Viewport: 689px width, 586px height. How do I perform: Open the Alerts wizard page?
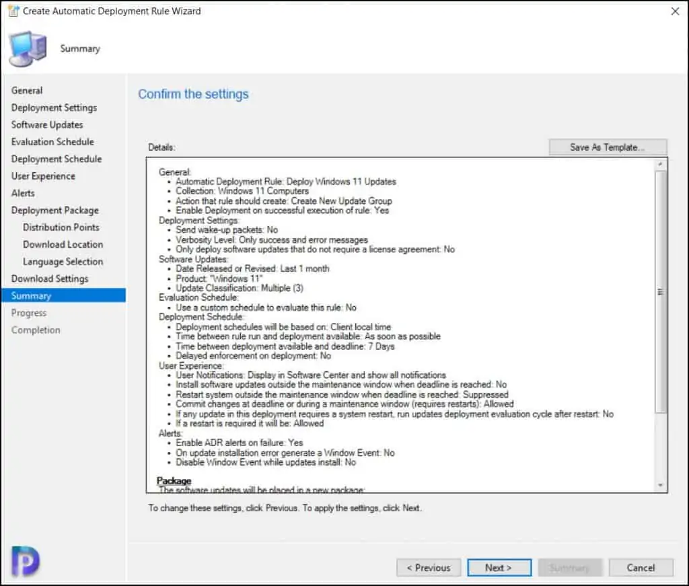(x=23, y=193)
